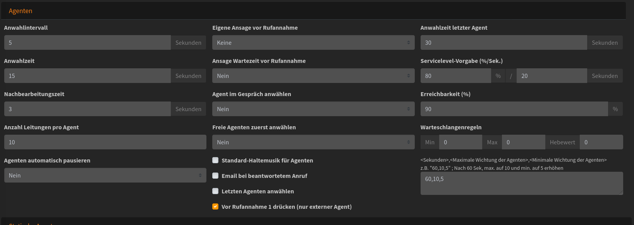Open the Agenten automatisch pausieren dropdown
Screen dimensions: 634x225
(x=105, y=175)
